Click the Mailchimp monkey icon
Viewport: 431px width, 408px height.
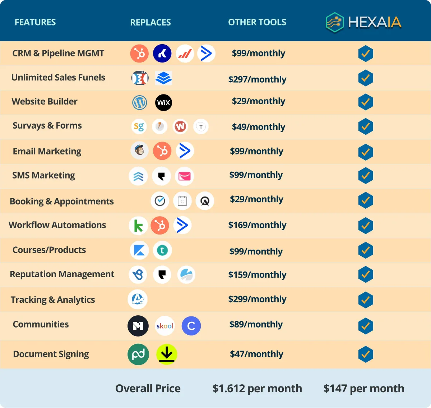point(139,150)
